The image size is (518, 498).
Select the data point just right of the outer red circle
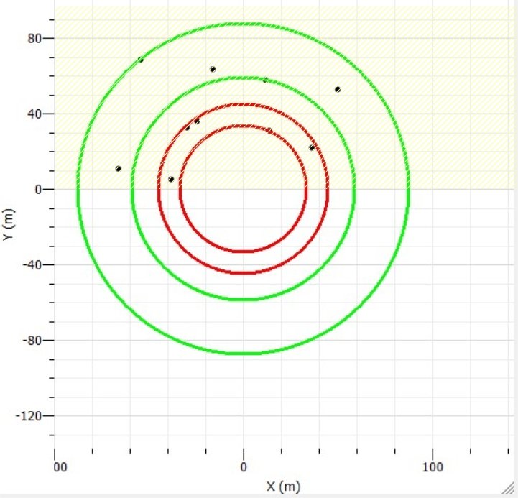click(x=312, y=147)
